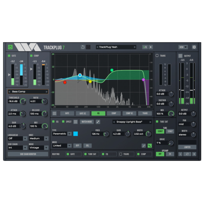Toggle the COMP module enable
This screenshot has height=203, width=203.
(31, 56)
